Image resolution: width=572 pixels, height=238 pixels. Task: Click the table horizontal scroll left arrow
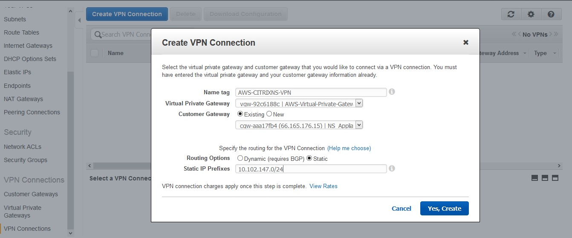(90, 165)
